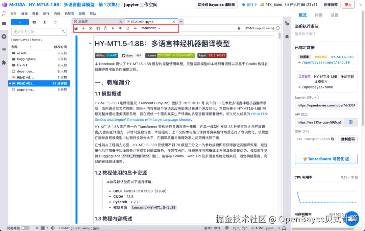Sort files by 名称 column
365x231 pixels.
pos(15,47)
